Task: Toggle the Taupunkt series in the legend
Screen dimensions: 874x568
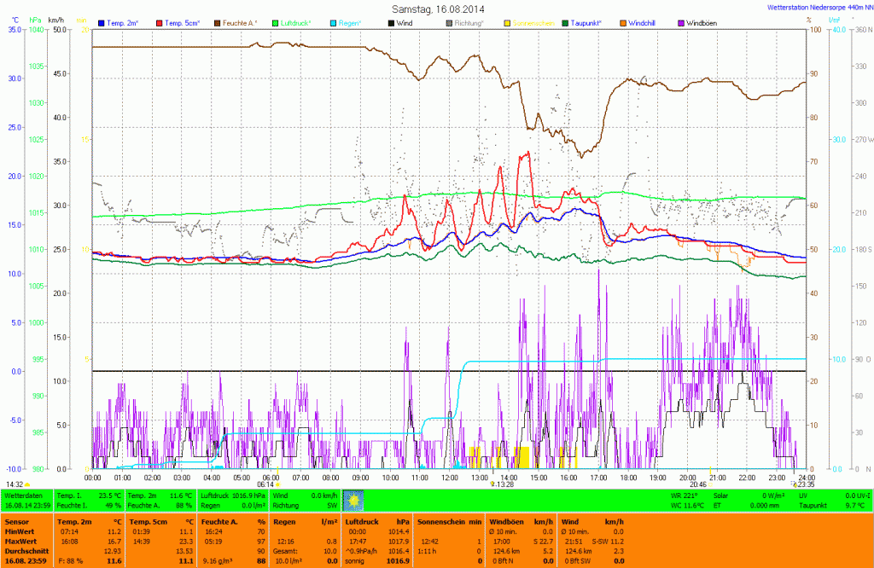Action: point(591,21)
